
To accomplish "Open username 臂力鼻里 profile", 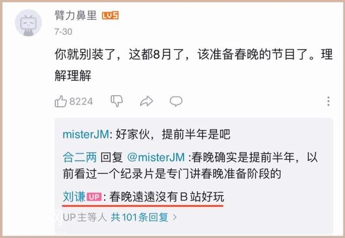I will [75, 16].
